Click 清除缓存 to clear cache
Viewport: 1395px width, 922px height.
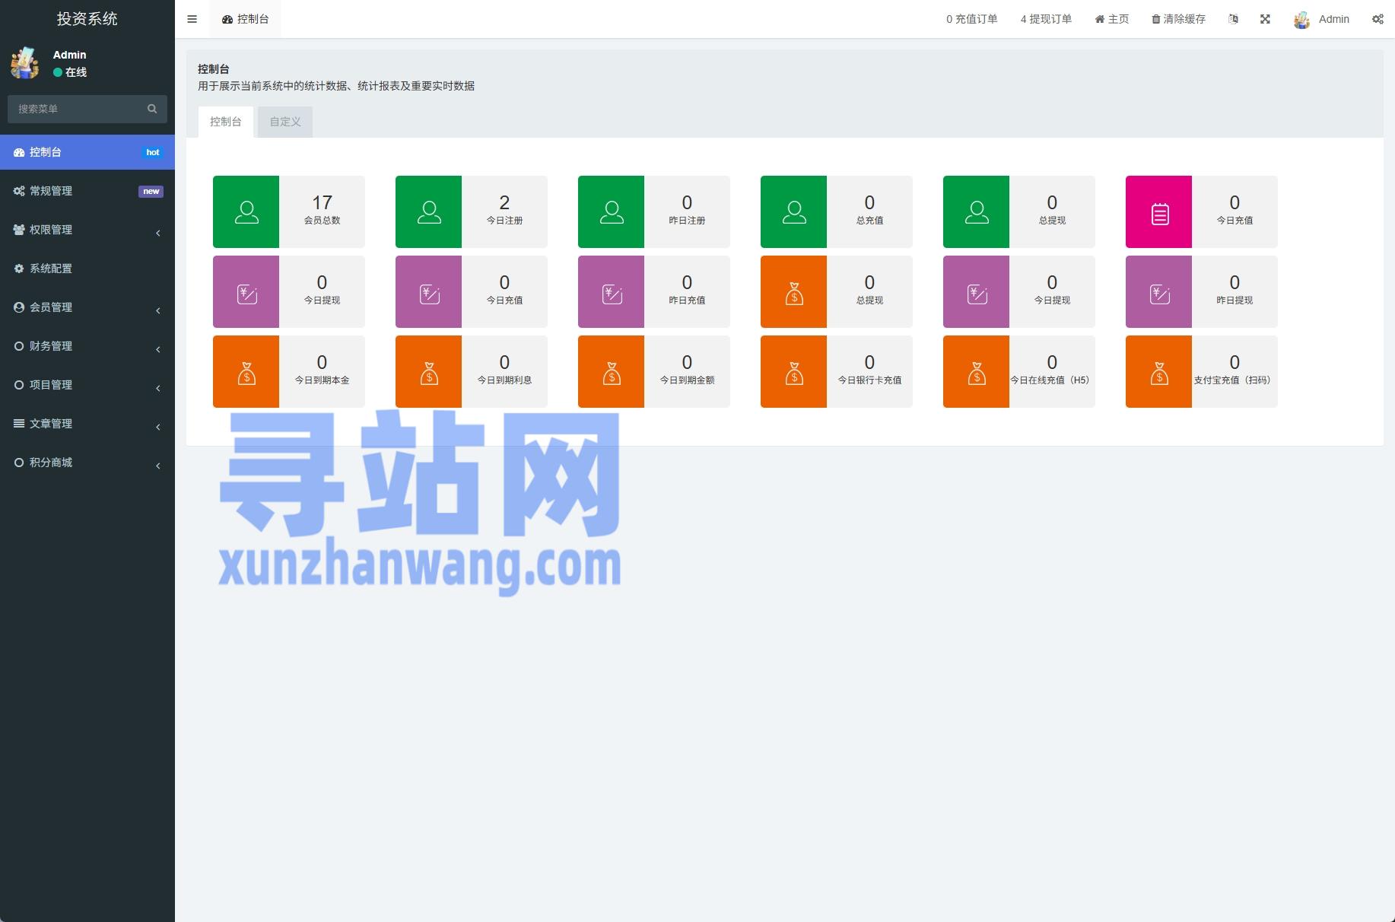[x=1178, y=19]
